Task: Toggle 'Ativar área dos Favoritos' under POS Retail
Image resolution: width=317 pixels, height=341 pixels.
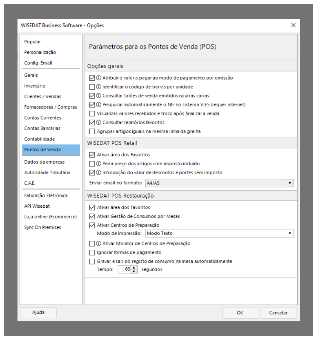Action: coord(92,155)
